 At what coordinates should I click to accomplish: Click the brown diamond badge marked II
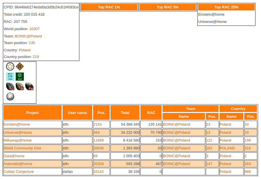tap(20, 66)
